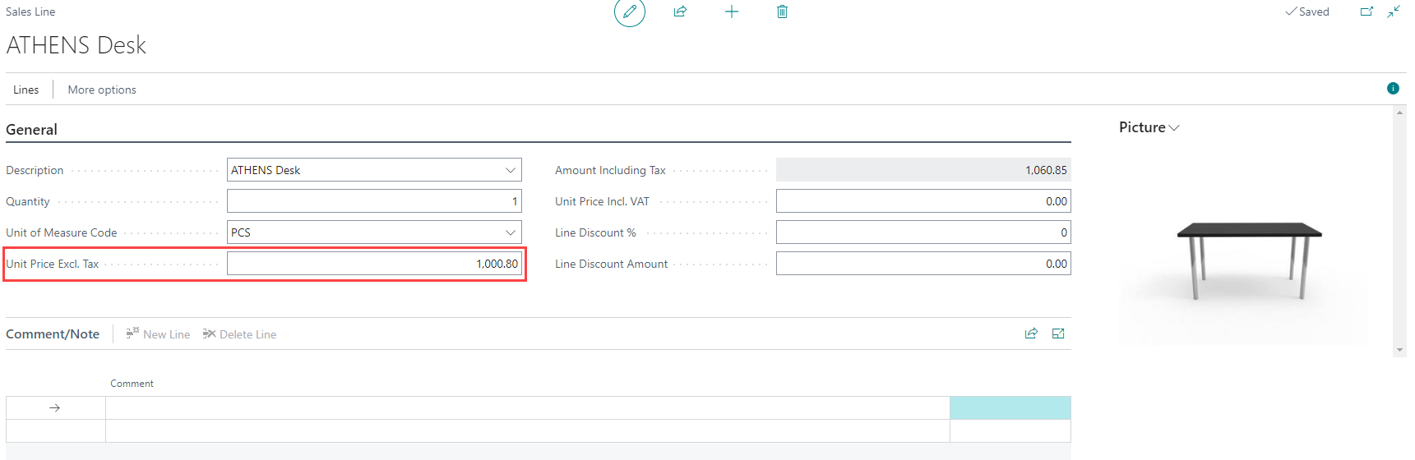Open the More options menu
Screen dimensions: 1415x460
(x=102, y=90)
